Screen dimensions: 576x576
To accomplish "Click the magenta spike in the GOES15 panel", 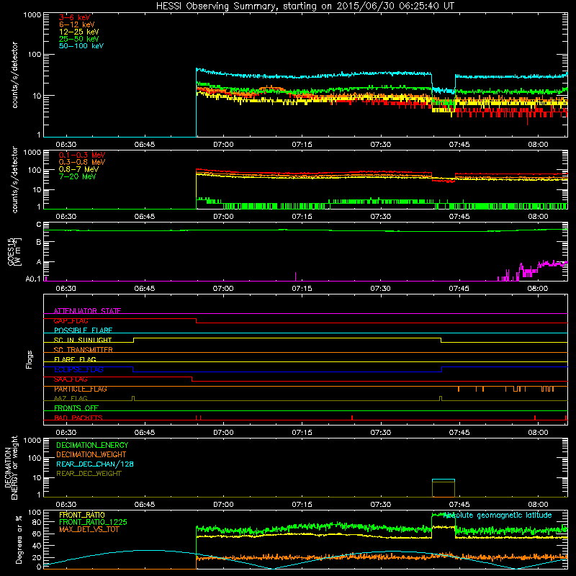I will tap(296, 276).
